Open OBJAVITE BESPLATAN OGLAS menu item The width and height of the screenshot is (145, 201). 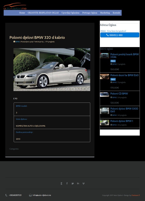click(x=43, y=13)
